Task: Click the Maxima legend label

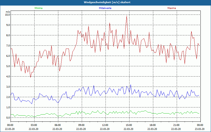Action: (172, 8)
